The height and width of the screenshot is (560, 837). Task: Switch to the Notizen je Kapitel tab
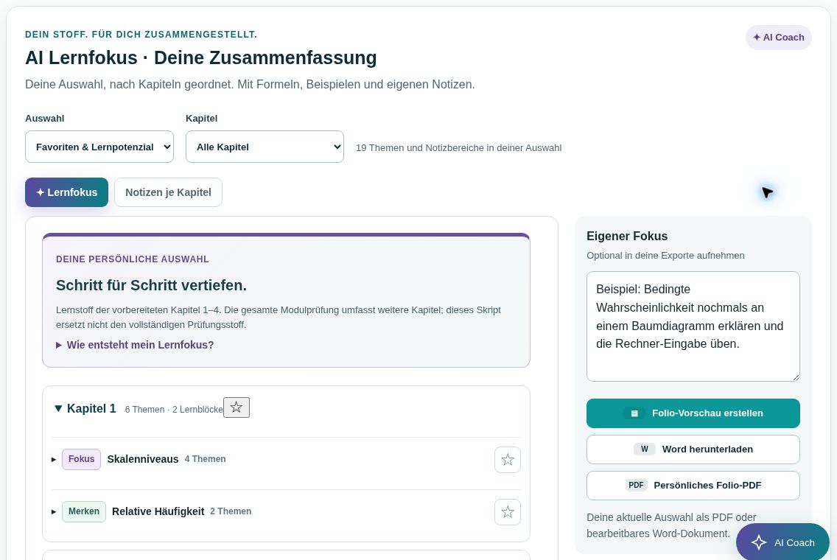click(168, 192)
